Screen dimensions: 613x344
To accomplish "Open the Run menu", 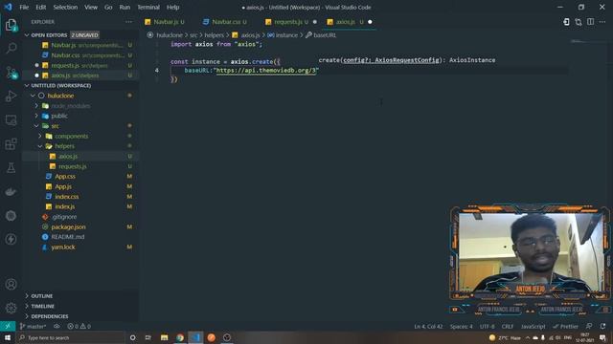I will [125, 7].
